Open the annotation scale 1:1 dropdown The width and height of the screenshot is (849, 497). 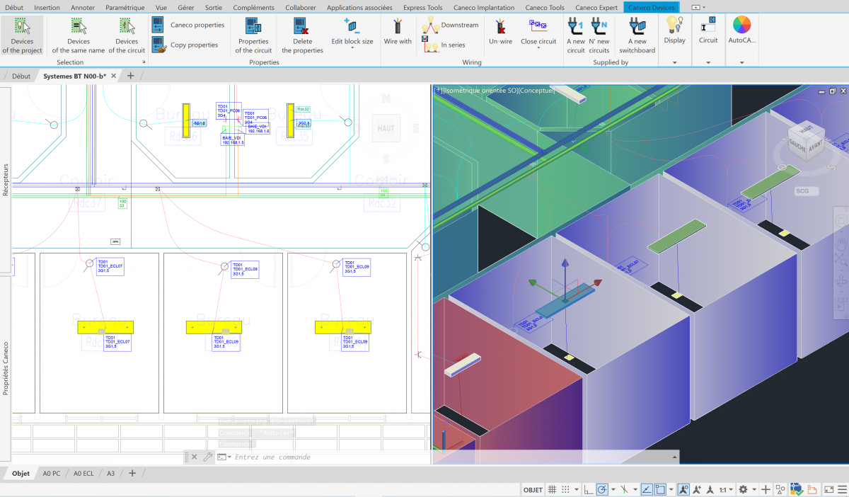tap(726, 489)
